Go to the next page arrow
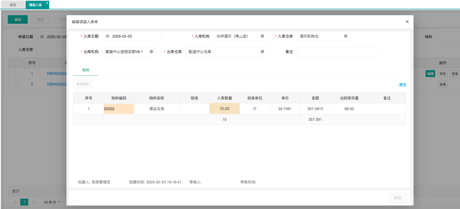The width and height of the screenshot is (460, 209). [33, 202]
